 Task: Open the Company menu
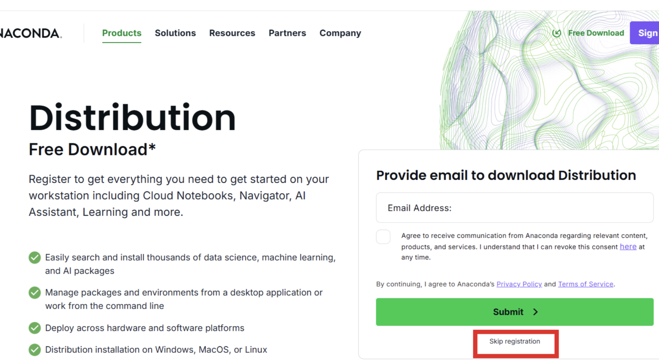[340, 33]
